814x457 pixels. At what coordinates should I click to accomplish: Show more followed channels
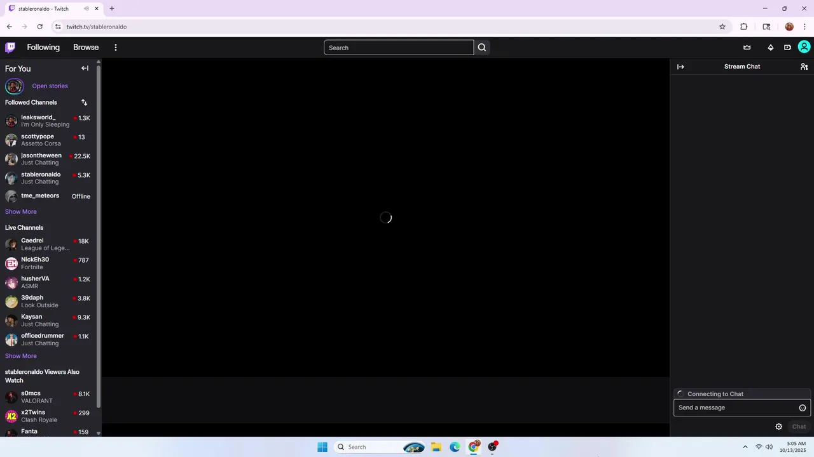click(21, 211)
